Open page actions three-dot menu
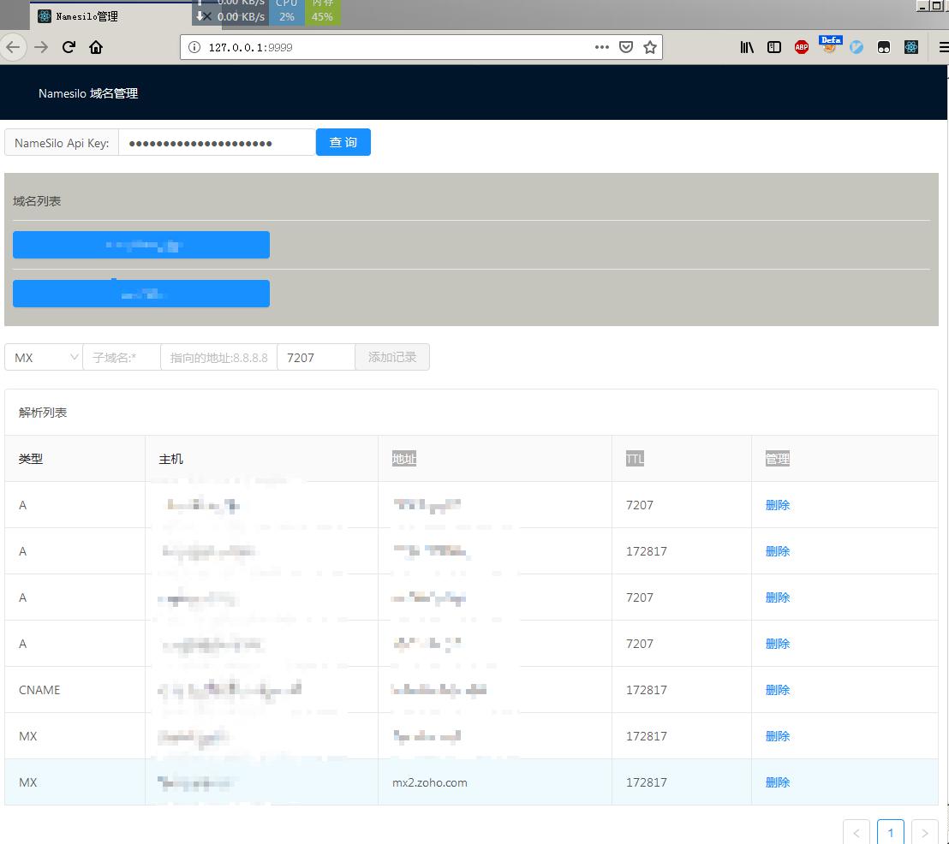The width and height of the screenshot is (949, 844). coord(601,47)
